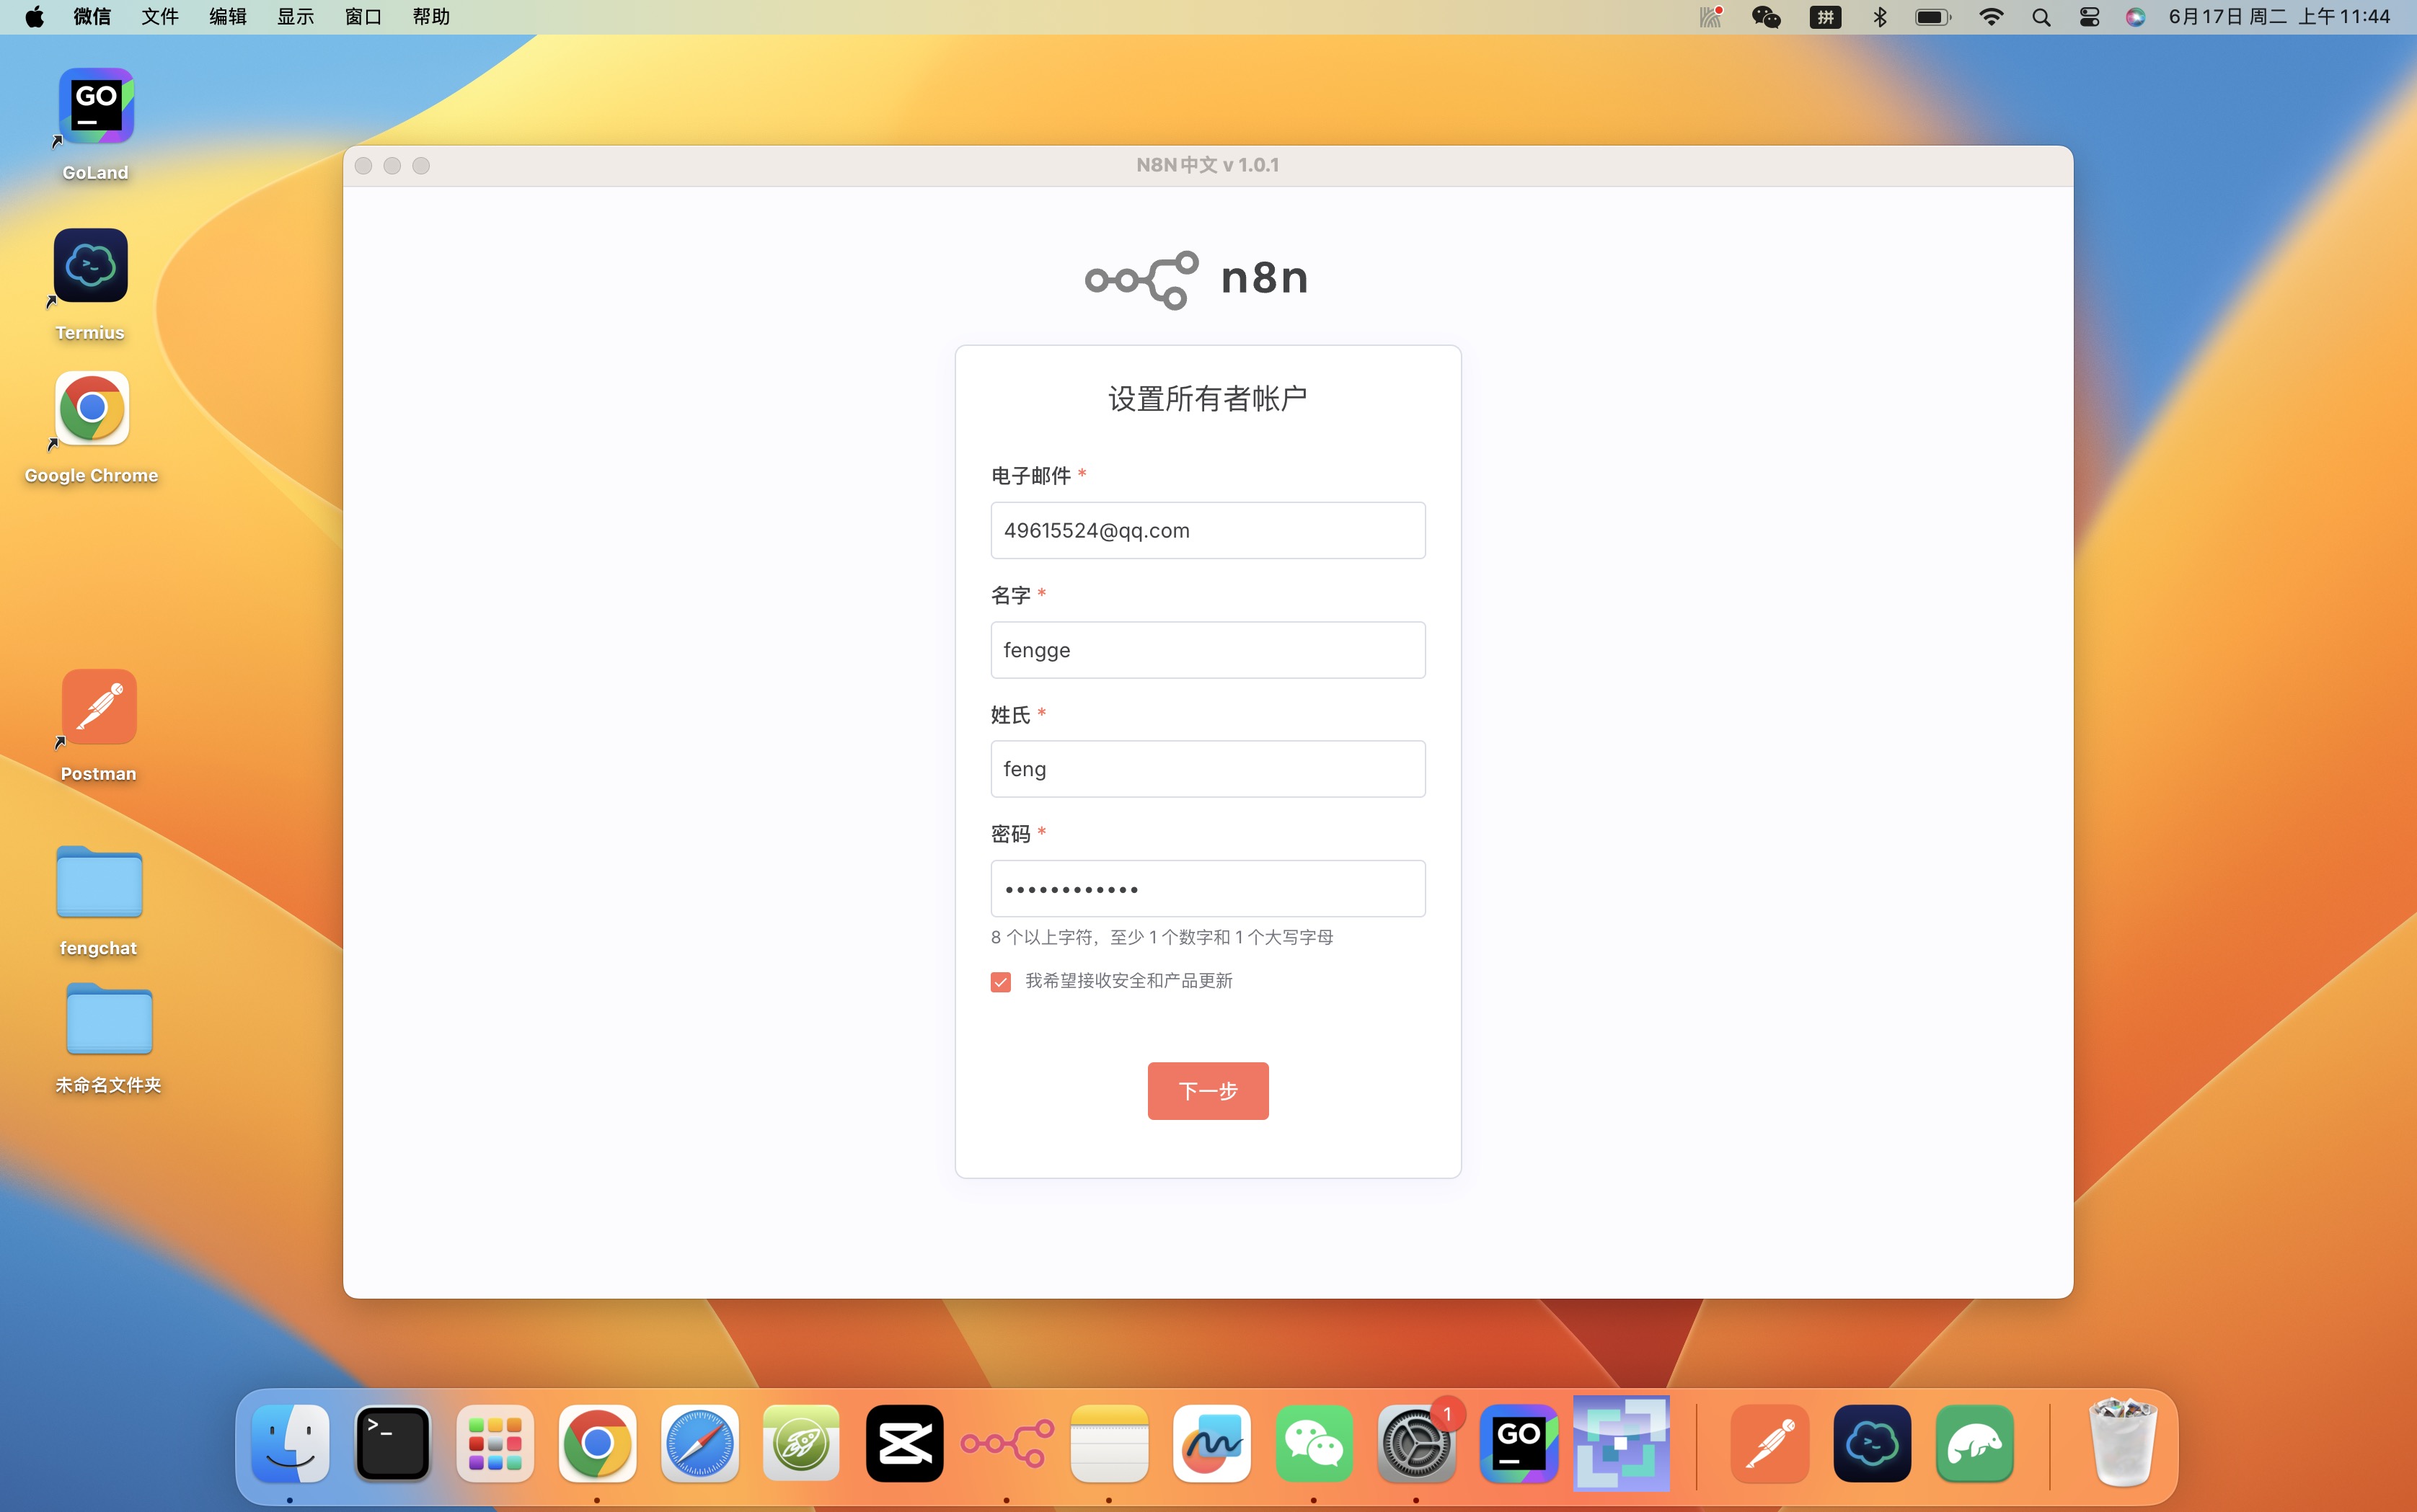The height and width of the screenshot is (1512, 2417).
Task: Open the green rocket app in Dock
Action: 801,1443
